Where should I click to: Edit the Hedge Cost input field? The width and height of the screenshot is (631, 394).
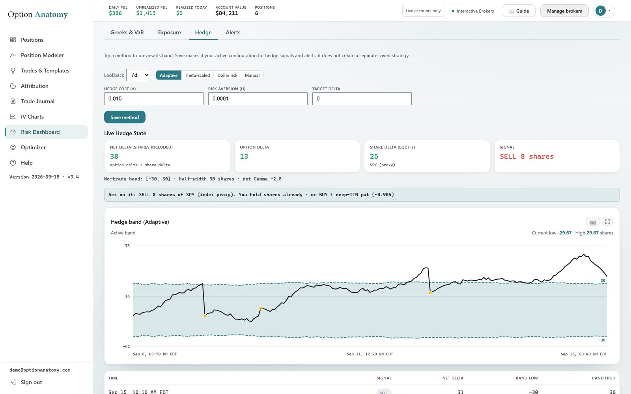[154, 98]
